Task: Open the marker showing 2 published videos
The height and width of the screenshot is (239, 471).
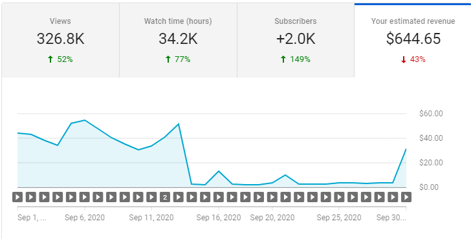Action: click(165, 197)
